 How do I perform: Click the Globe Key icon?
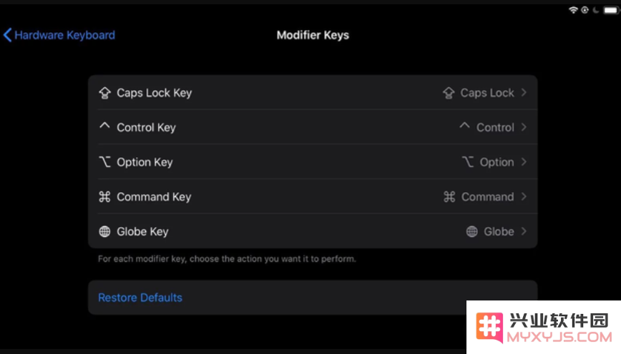pos(104,231)
